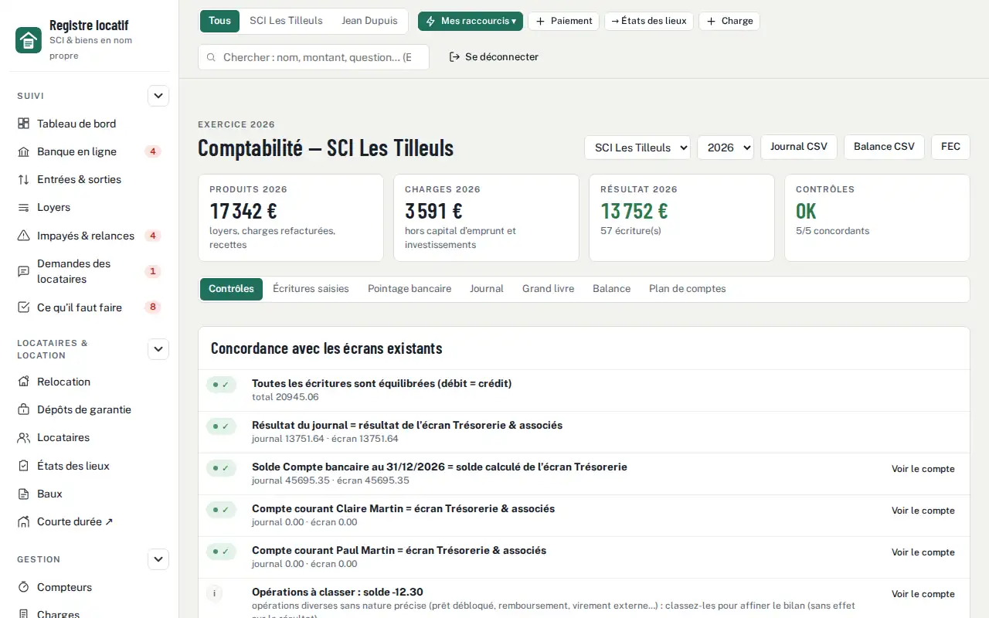
Task: Click the États des lieux shortcut button
Action: point(649,21)
